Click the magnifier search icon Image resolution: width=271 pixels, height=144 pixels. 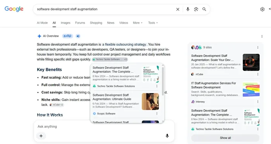204,9
